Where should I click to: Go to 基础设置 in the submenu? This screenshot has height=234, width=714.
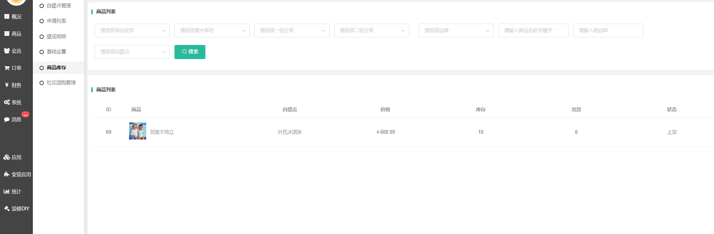[x=56, y=52]
